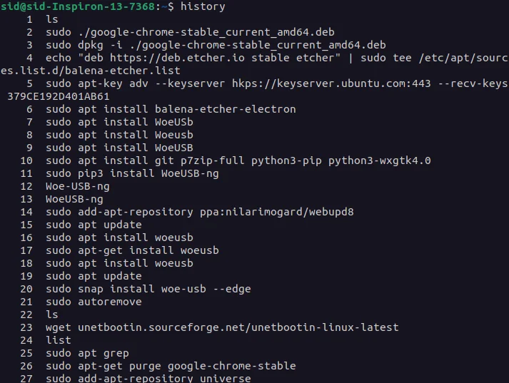Image resolution: width=509 pixels, height=383 pixels.
Task: Click the unetbootin.sourceforge.net wget URL
Action: click(238, 327)
